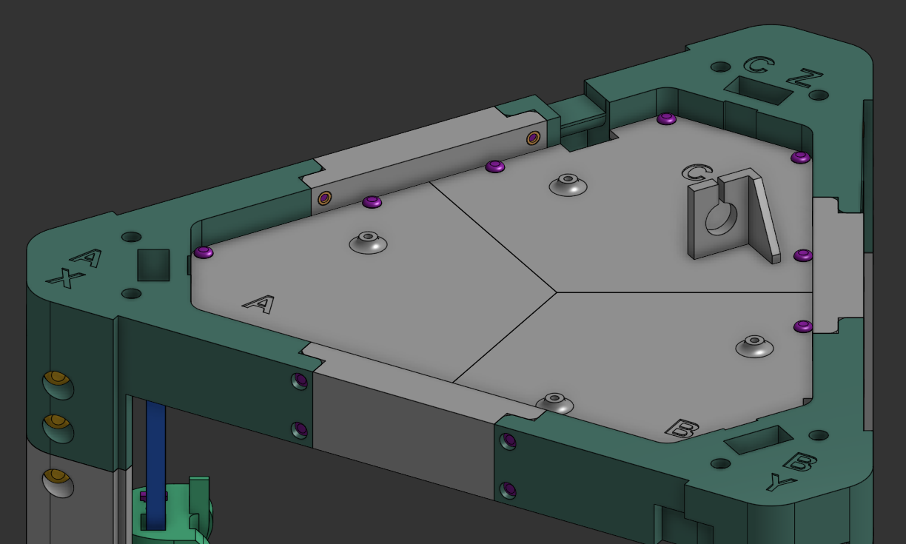Pick the engraved C beside the bracket
Image resolution: width=906 pixels, height=544 pixels.
coord(696,173)
